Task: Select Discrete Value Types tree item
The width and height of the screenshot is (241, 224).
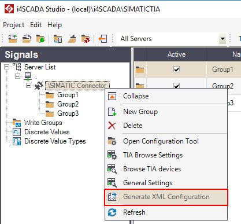Action: [x=55, y=141]
